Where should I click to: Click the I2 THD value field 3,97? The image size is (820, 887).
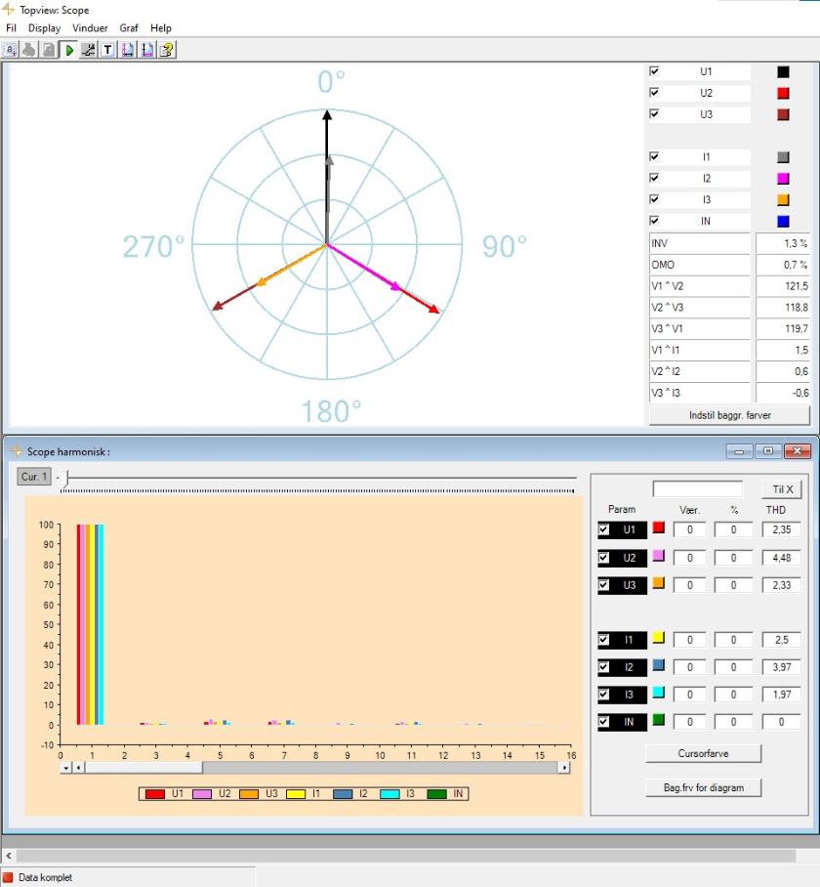click(782, 667)
